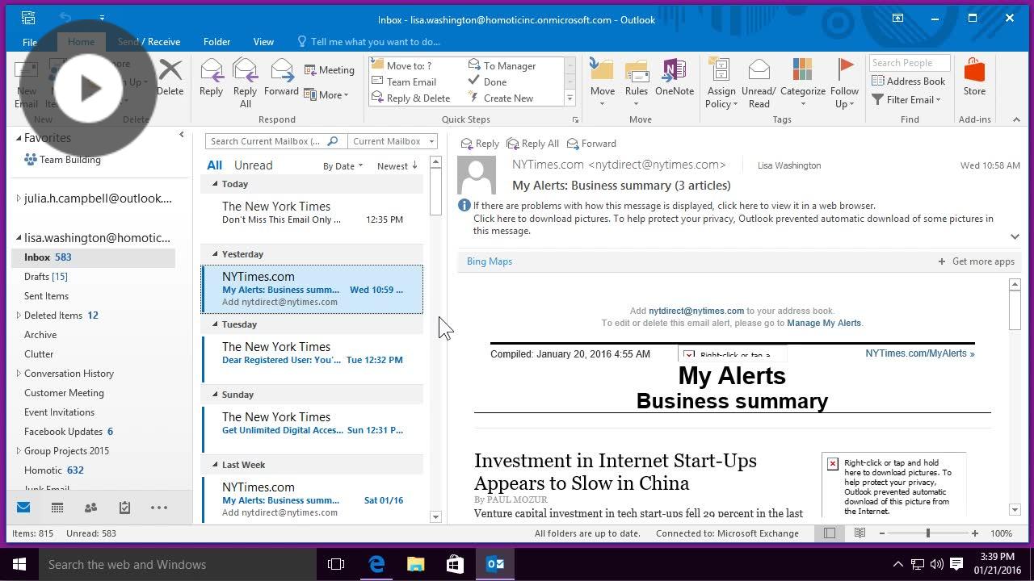Click Get more apps

pos(976,261)
